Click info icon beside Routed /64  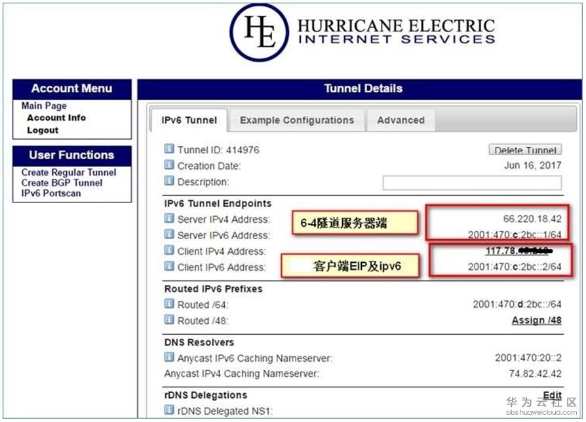point(169,303)
